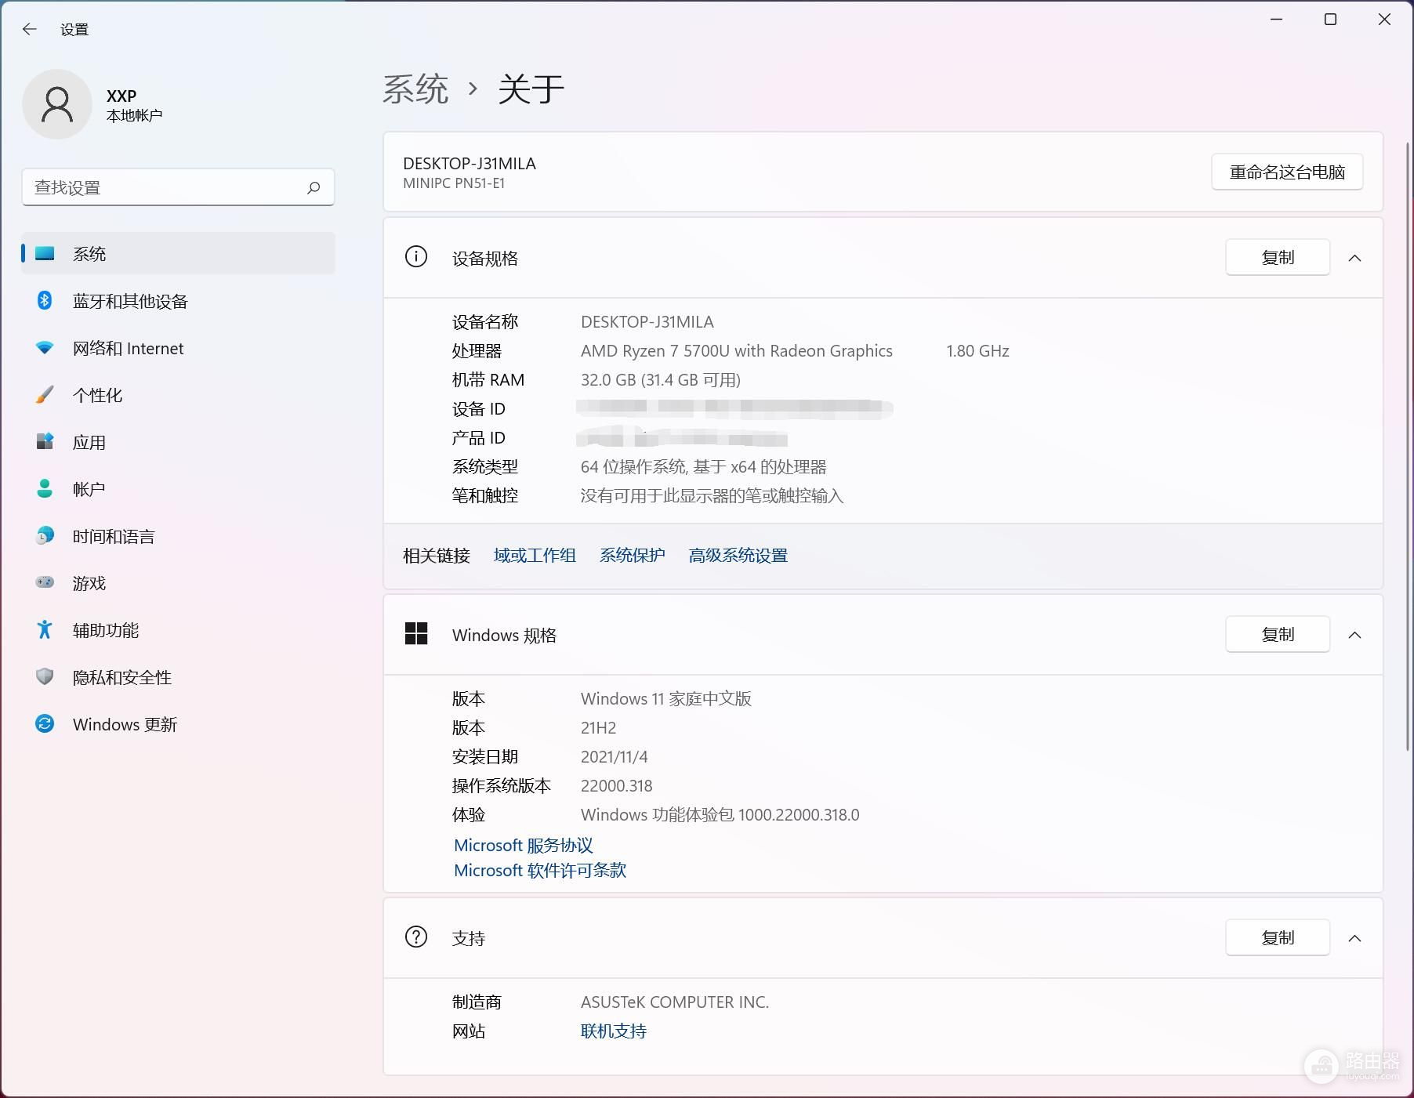1414x1098 pixels.
Task: Open 游戏 settings
Action: click(178, 583)
